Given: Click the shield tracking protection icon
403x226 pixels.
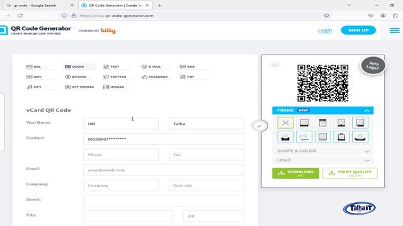Looking at the screenshot, I should (64, 16).
